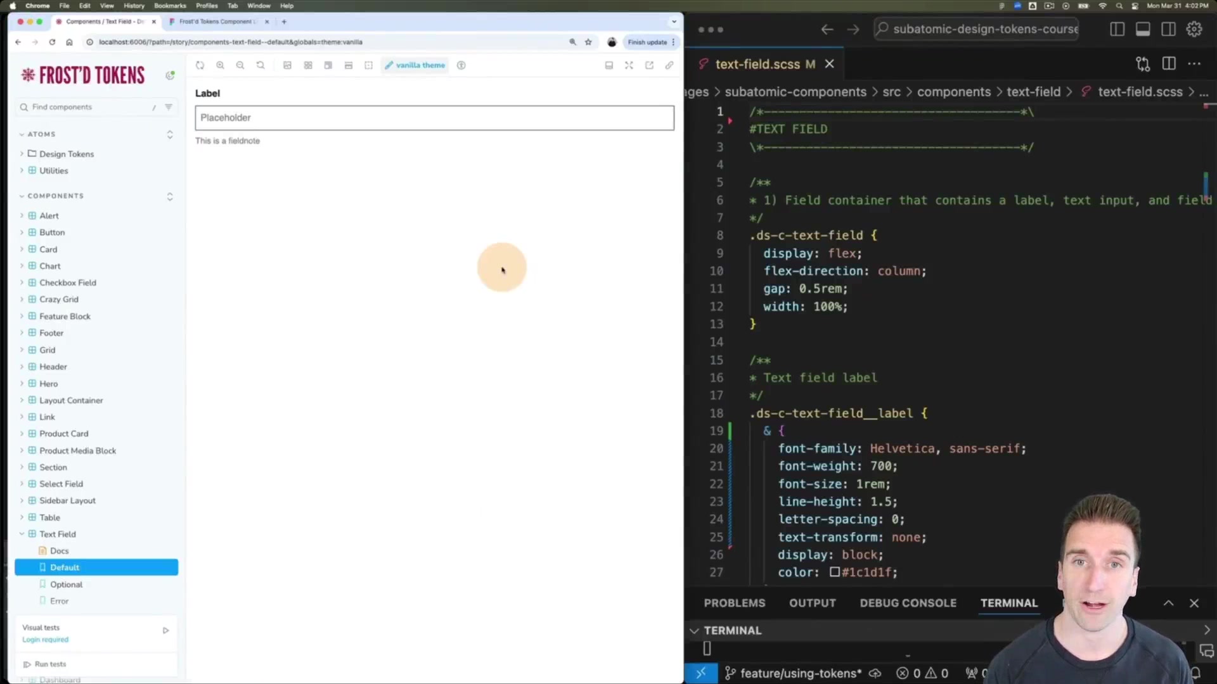The height and width of the screenshot is (684, 1217).
Task: Reload the page in Chrome
Action: tap(52, 42)
